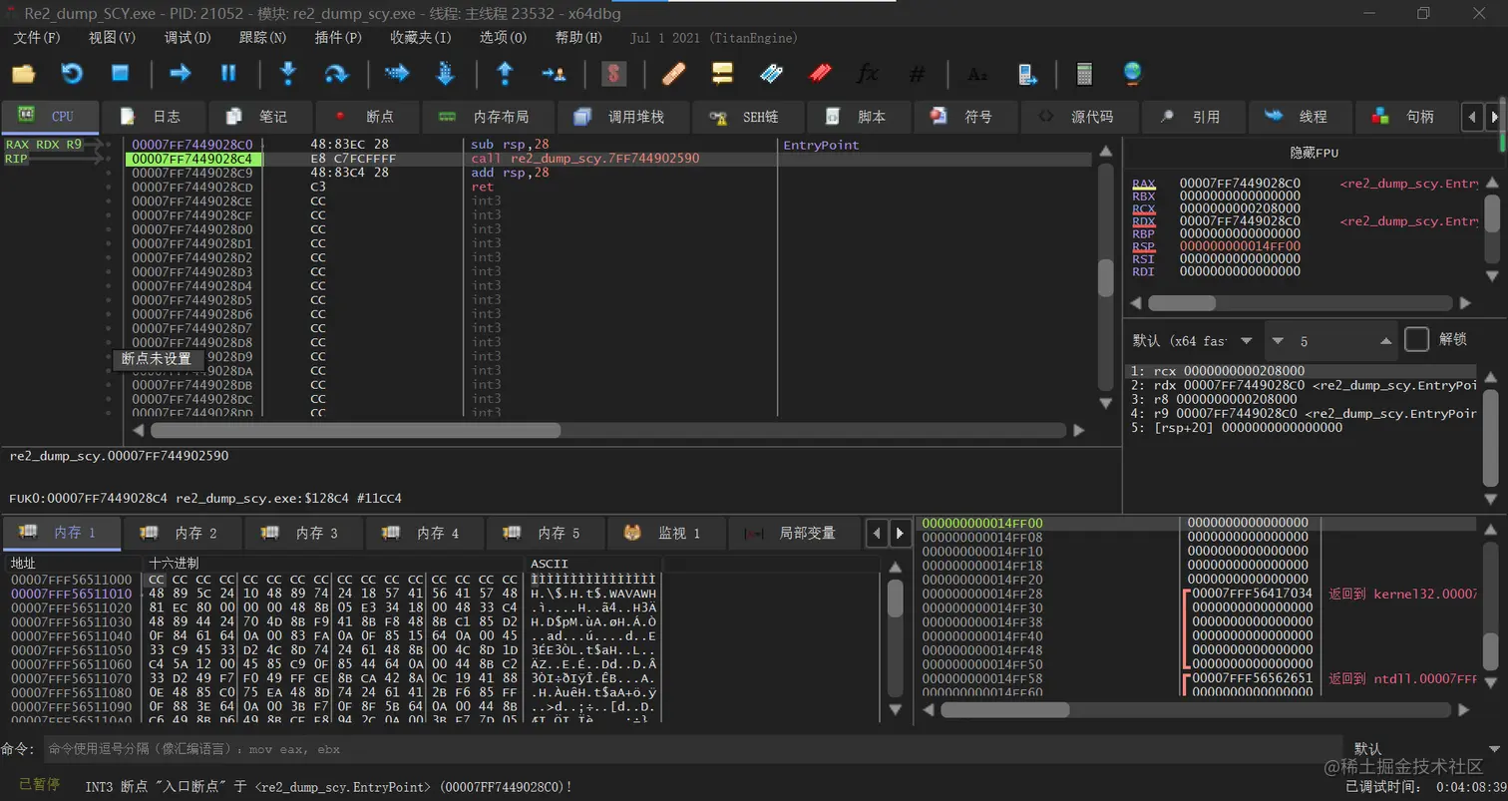1508x801 pixels.
Task: Open the calling convention dropdown
Action: coord(1194,340)
